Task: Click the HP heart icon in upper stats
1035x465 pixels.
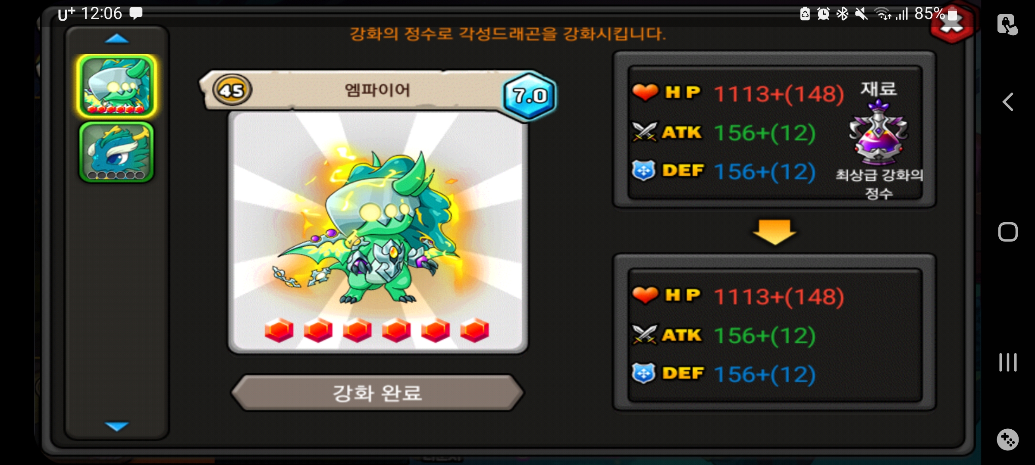Action: 645,92
